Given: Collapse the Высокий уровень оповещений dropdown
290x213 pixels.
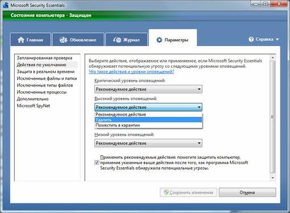Looking at the screenshot, I should click(148, 107).
